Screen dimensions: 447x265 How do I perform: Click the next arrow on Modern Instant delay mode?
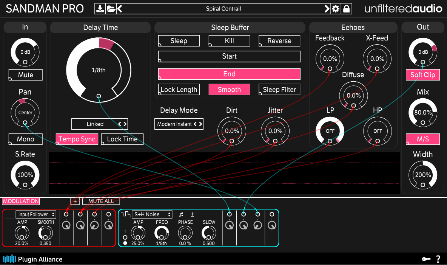pyautogui.click(x=201, y=124)
